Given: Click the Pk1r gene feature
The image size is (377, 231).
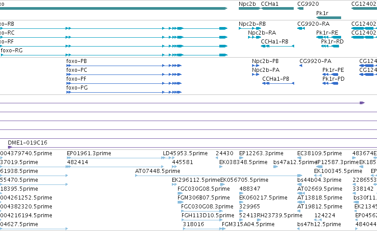Looking at the screenshot, I should (x=329, y=18).
